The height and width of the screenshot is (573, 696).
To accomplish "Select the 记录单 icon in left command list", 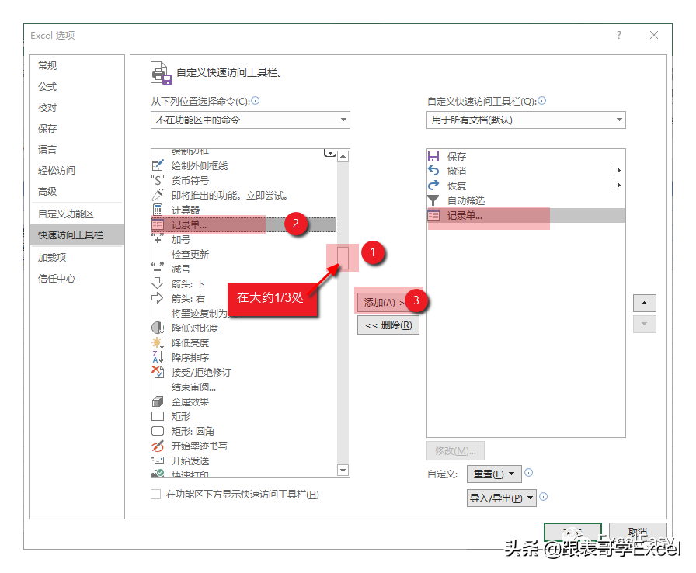I will click(158, 225).
